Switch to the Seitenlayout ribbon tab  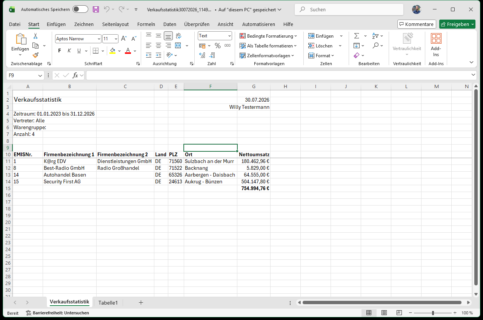point(115,24)
